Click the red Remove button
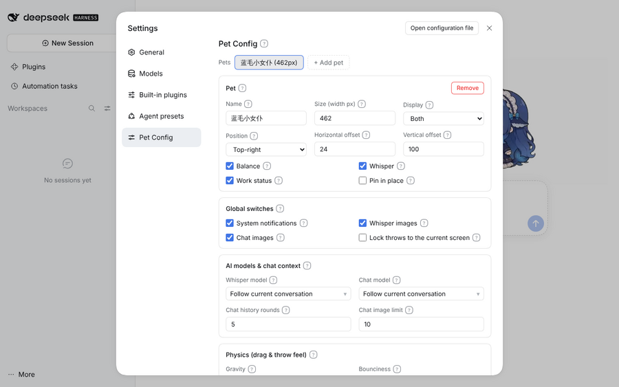 click(468, 89)
